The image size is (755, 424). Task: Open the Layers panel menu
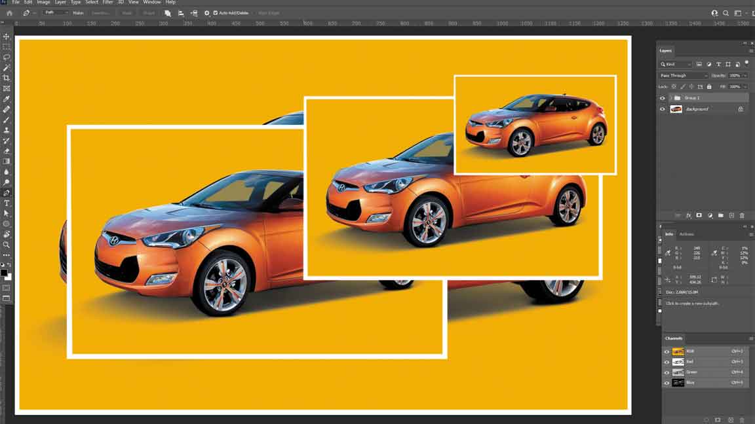pyautogui.click(x=750, y=51)
